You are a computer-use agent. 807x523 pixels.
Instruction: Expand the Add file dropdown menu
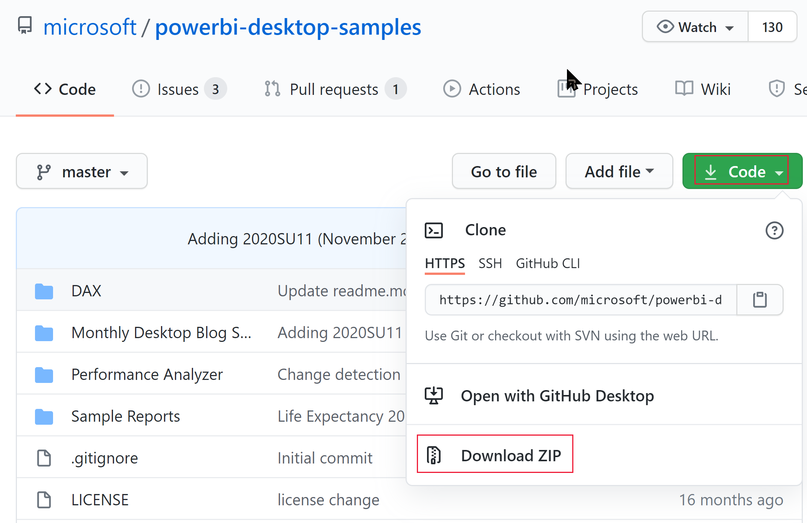point(618,172)
